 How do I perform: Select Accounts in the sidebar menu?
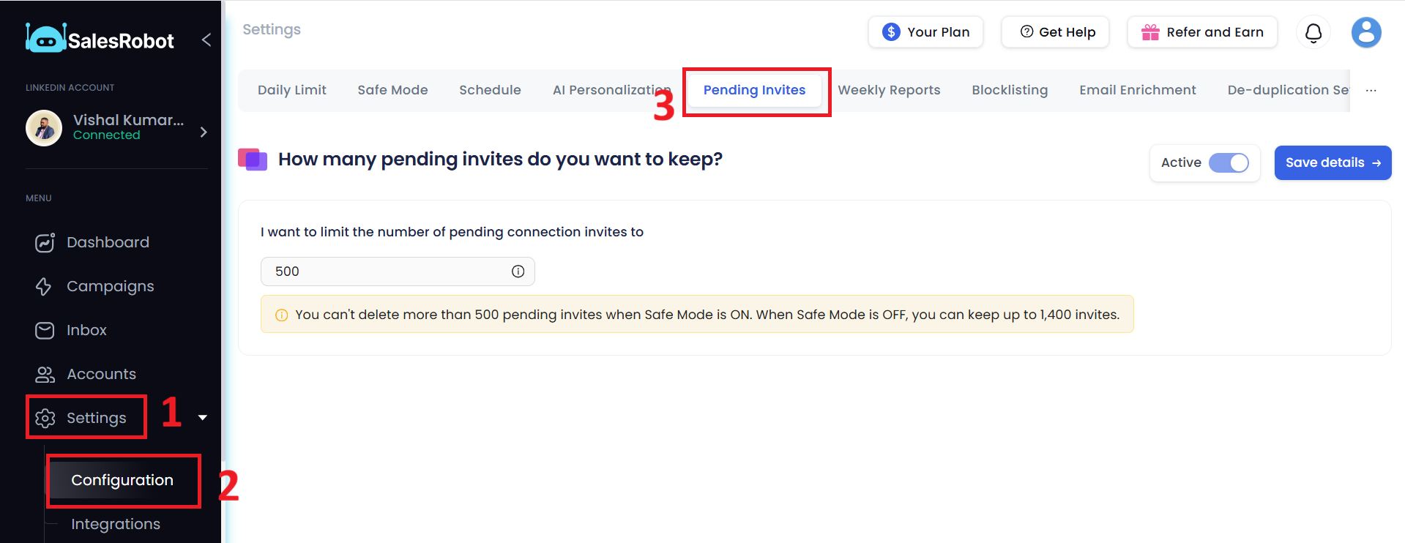pos(101,374)
